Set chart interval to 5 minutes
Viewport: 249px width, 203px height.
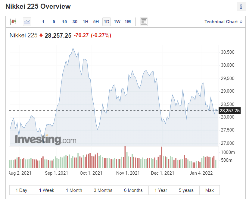[x=54, y=22]
